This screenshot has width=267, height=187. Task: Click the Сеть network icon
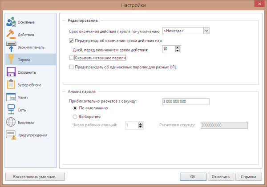[12, 109]
